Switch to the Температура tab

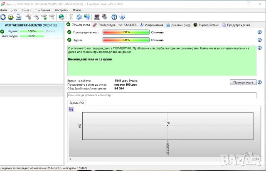[x=104, y=25]
